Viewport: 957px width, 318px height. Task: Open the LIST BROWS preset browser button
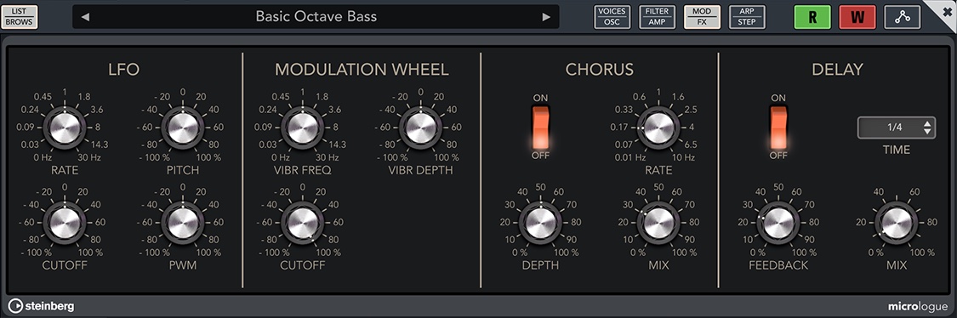coord(19,17)
